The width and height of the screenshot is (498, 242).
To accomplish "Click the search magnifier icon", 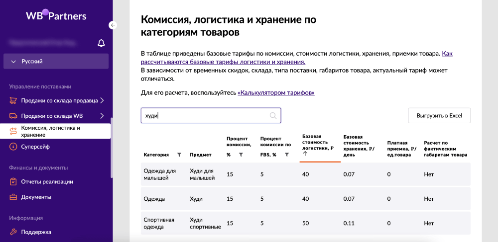I will click(x=273, y=116).
